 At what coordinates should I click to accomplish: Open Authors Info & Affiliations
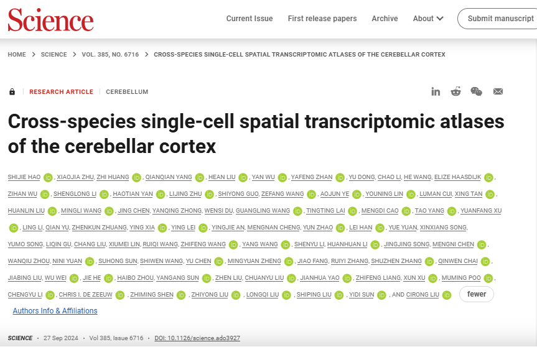coord(55,311)
